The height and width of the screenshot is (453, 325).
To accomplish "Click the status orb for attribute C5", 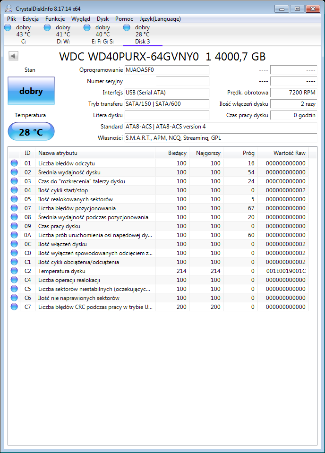I will 14,289.
